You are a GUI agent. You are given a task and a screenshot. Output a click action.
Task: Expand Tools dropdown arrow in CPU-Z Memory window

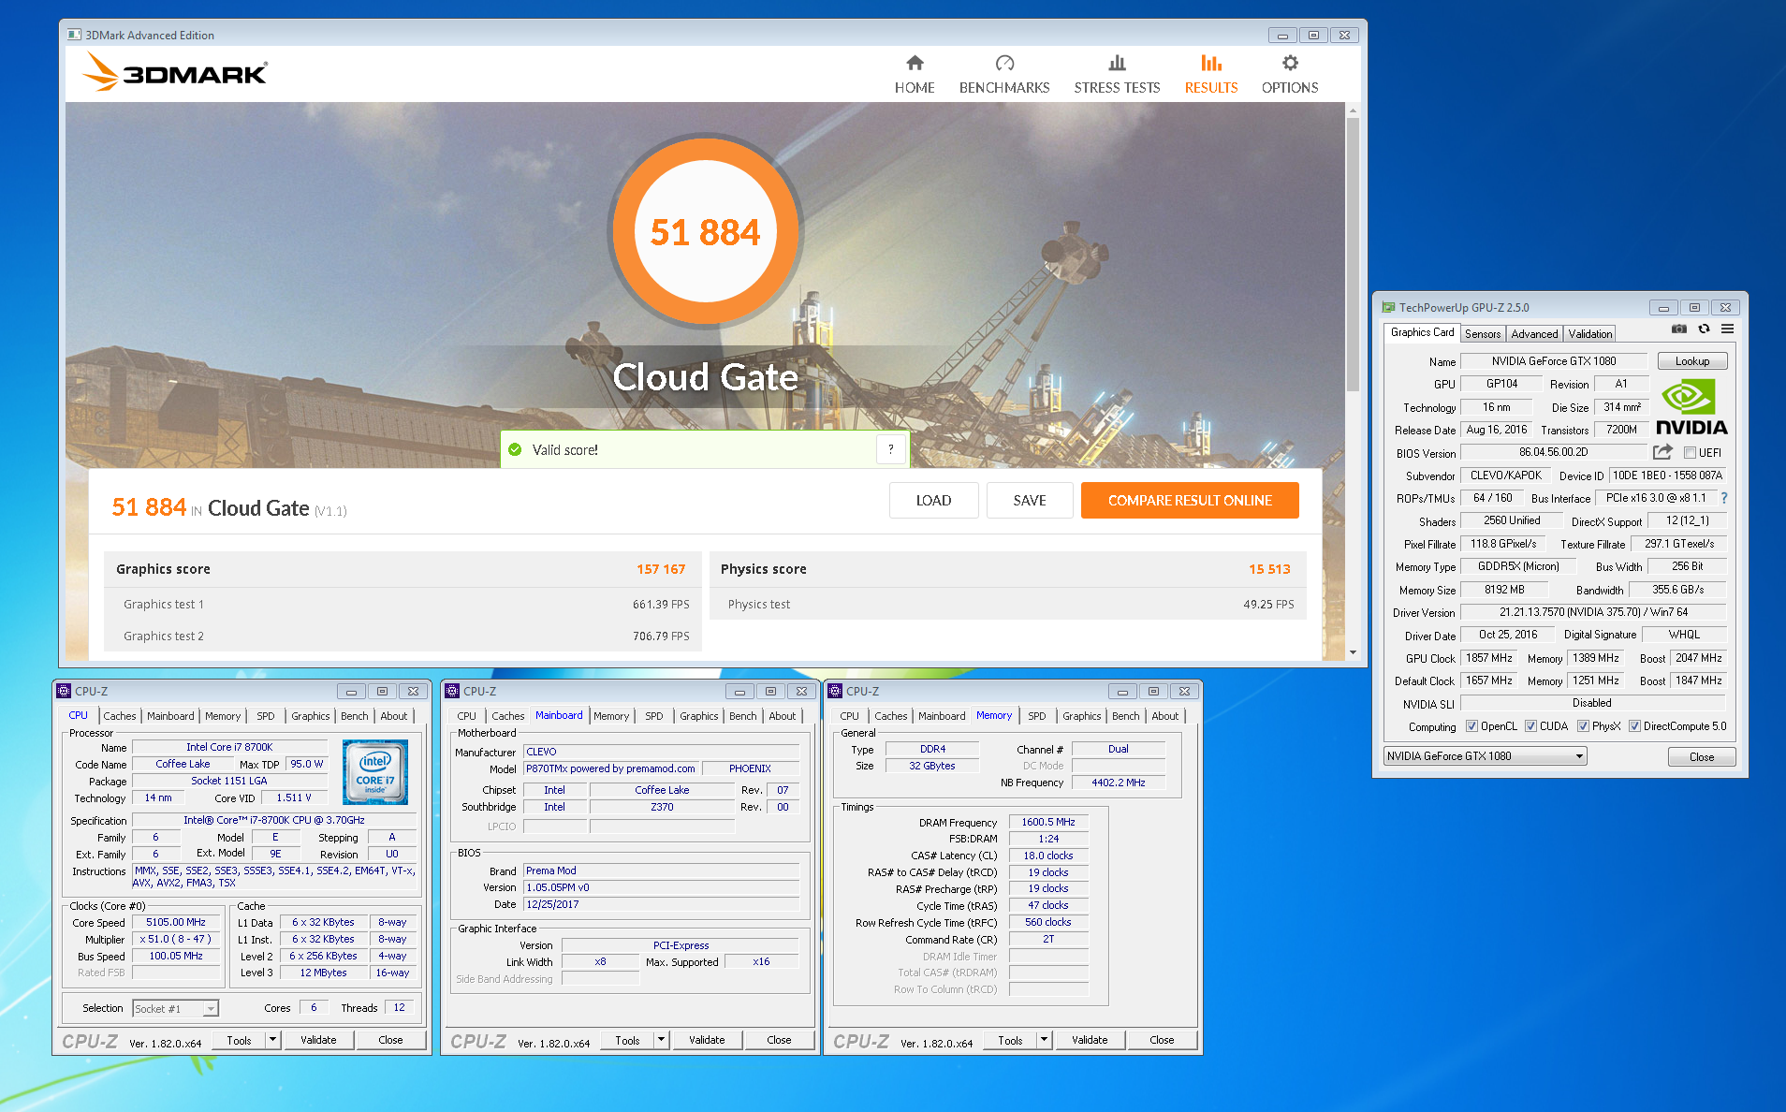pyautogui.click(x=1044, y=1040)
